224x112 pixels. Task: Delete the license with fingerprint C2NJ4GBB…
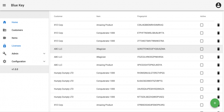coord(218,25)
